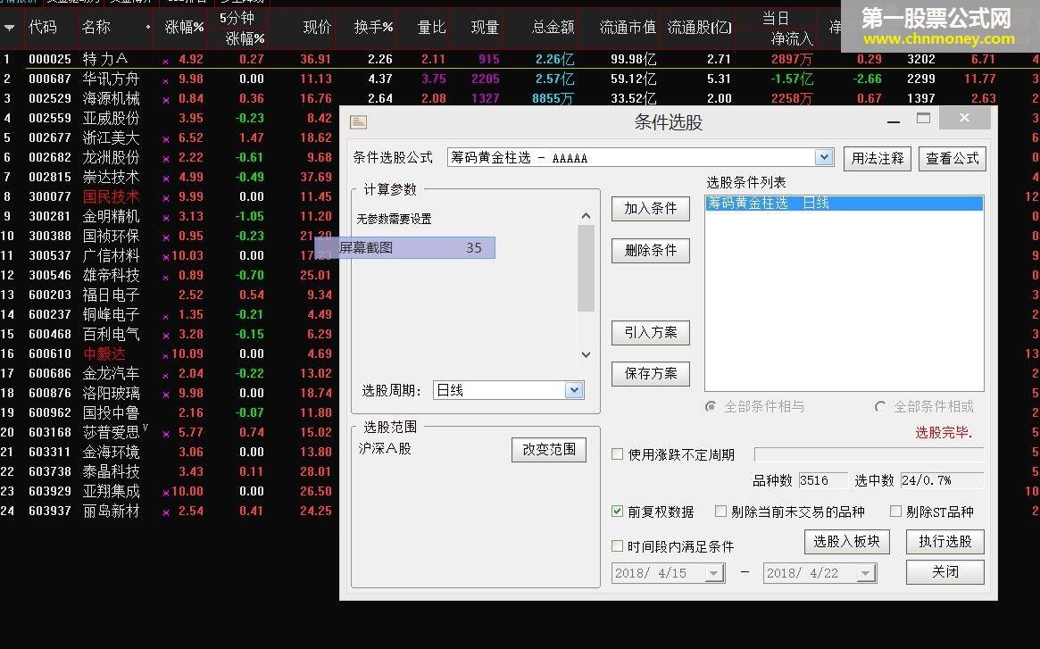1040x649 pixels.
Task: Sort by the 现价 column header
Action: pos(316,27)
